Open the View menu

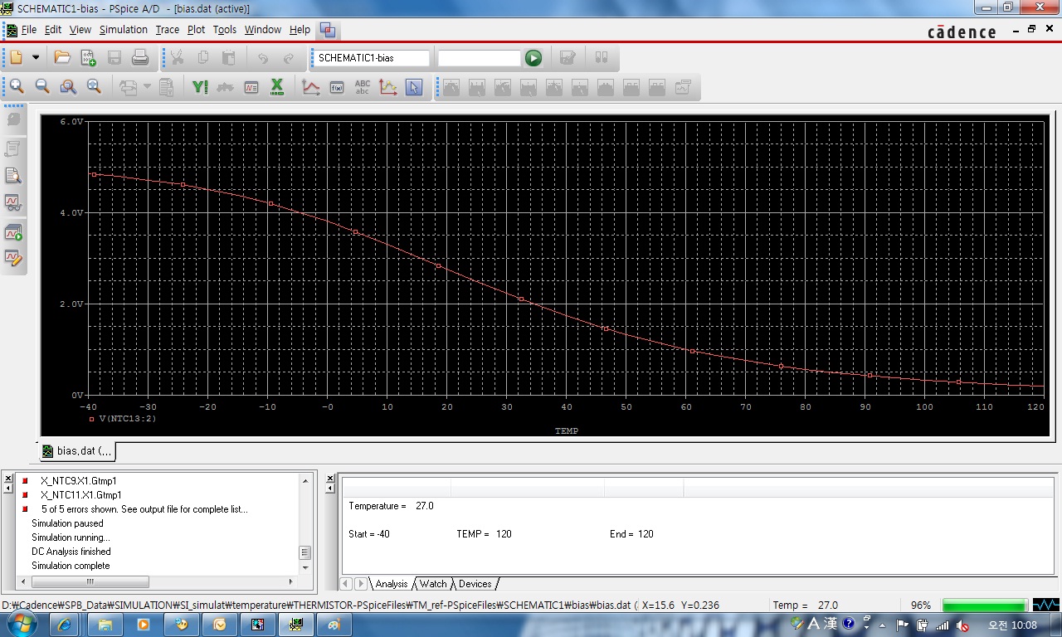80,30
